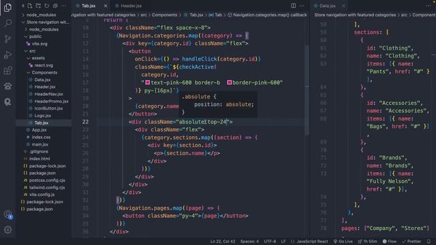This screenshot has width=436, height=245.
Task: Change indentation Spaces: 4 setting
Action: [249, 242]
